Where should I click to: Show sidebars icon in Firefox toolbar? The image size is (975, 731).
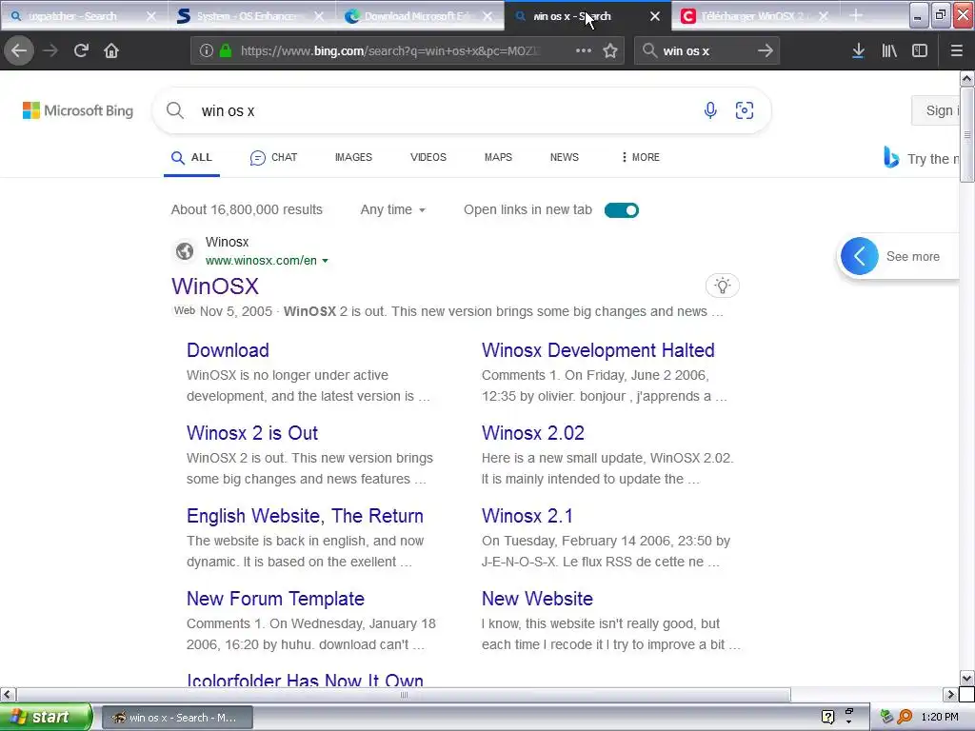pos(920,50)
